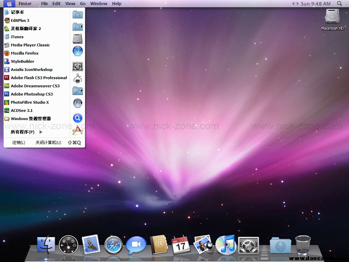Open Safari from the dock
Screen dimensions: 349x262
(113, 245)
